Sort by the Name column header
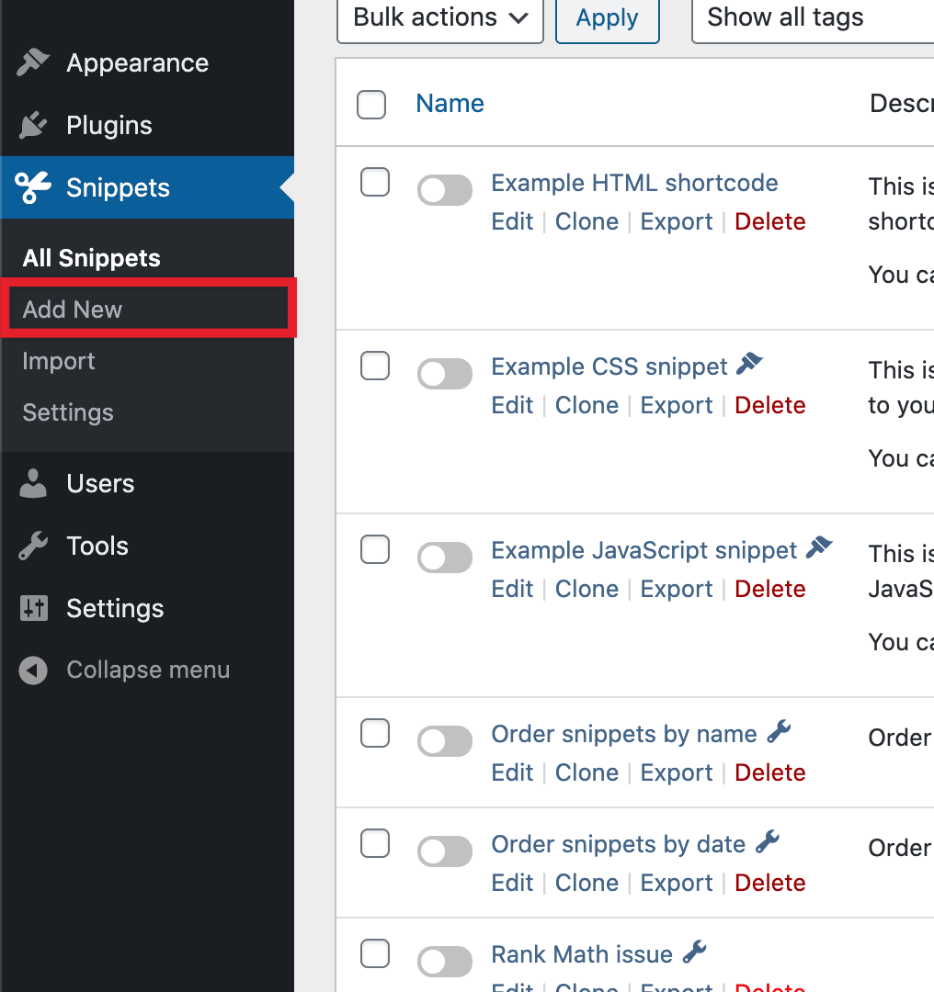The height and width of the screenshot is (992, 934). pos(450,103)
